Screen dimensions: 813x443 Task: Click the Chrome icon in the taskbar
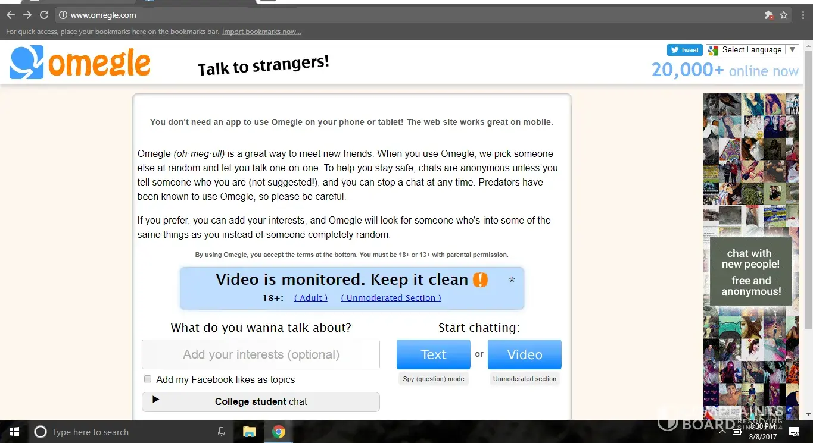[278, 432]
